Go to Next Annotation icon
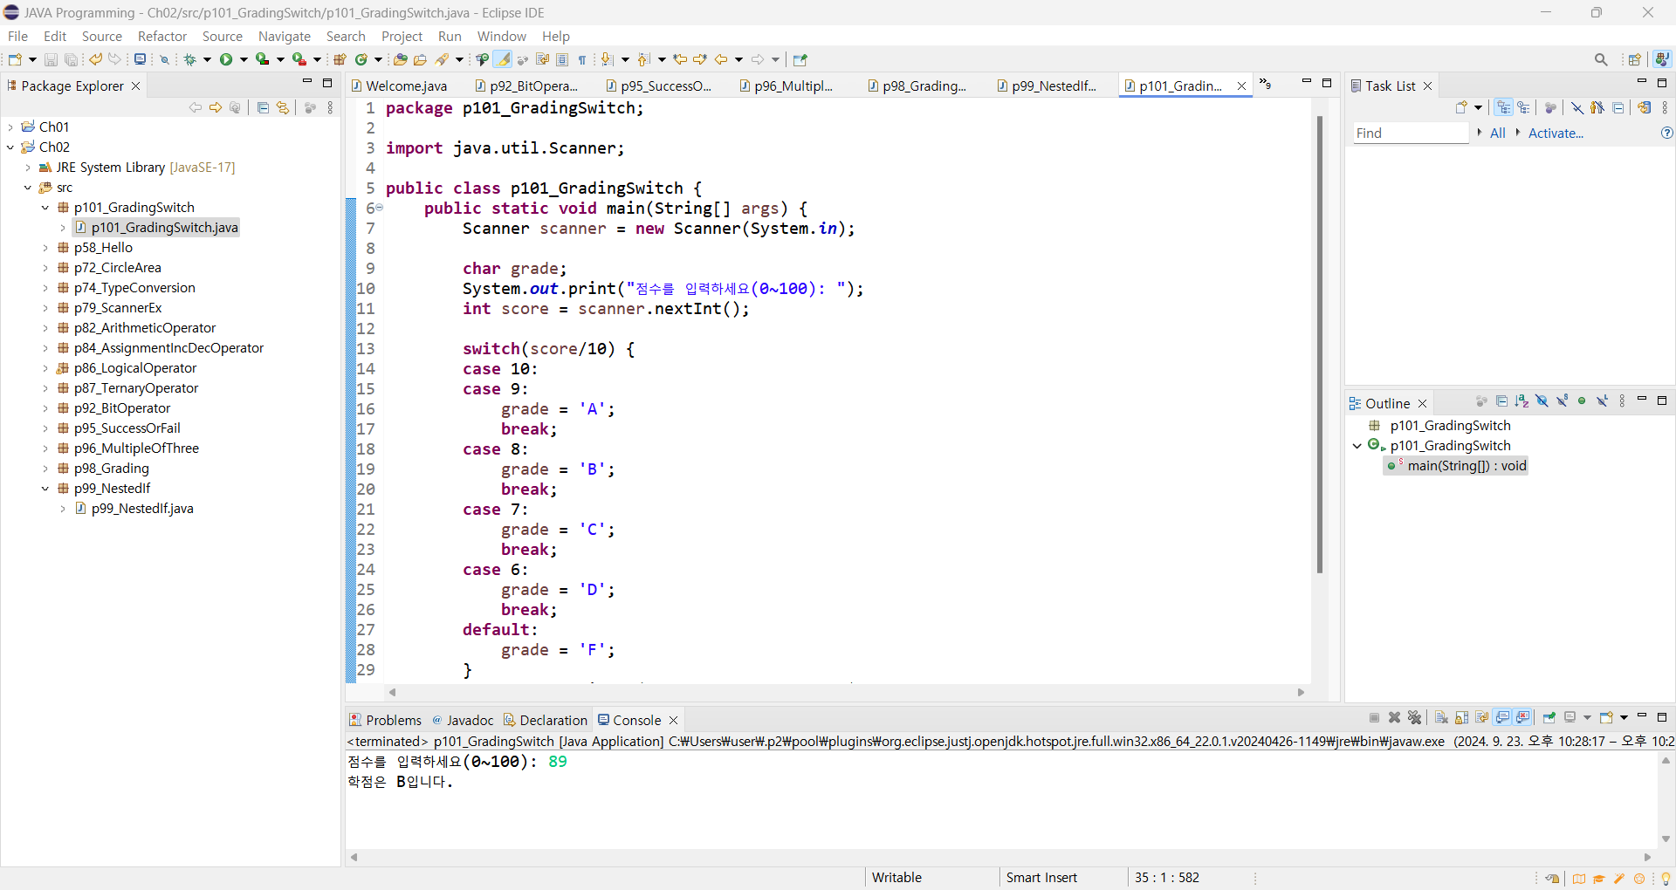The image size is (1676, 890). 608,59
